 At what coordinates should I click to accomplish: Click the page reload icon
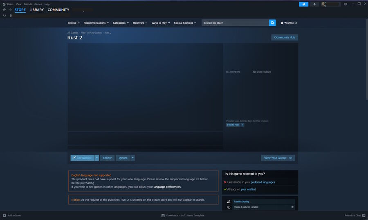pos(4,16)
